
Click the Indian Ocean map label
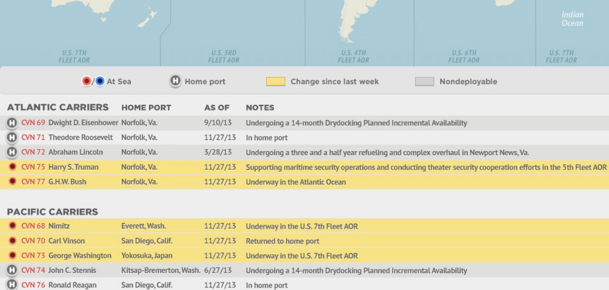point(572,19)
